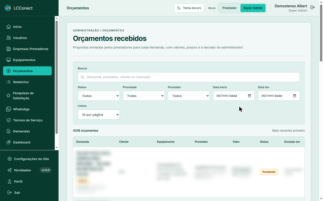Go to Relatórios in the sidebar
Viewport: 323px width, 201px height.
click(x=27, y=82)
